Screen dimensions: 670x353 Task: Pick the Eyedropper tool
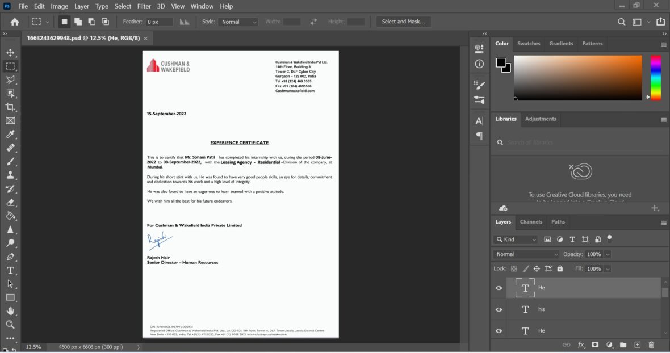click(10, 134)
